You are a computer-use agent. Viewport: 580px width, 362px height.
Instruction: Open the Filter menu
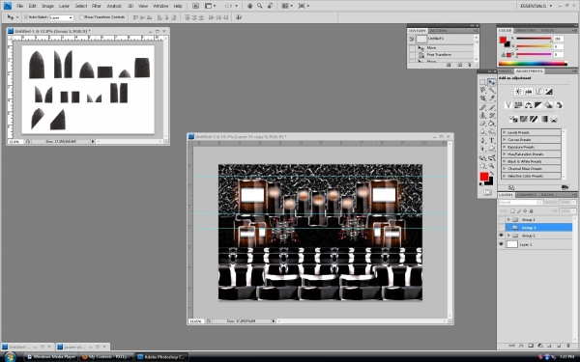(97, 6)
